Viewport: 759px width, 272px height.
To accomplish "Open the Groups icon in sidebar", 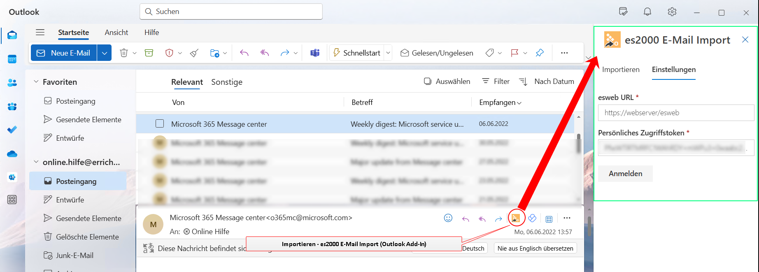I will 12,106.
